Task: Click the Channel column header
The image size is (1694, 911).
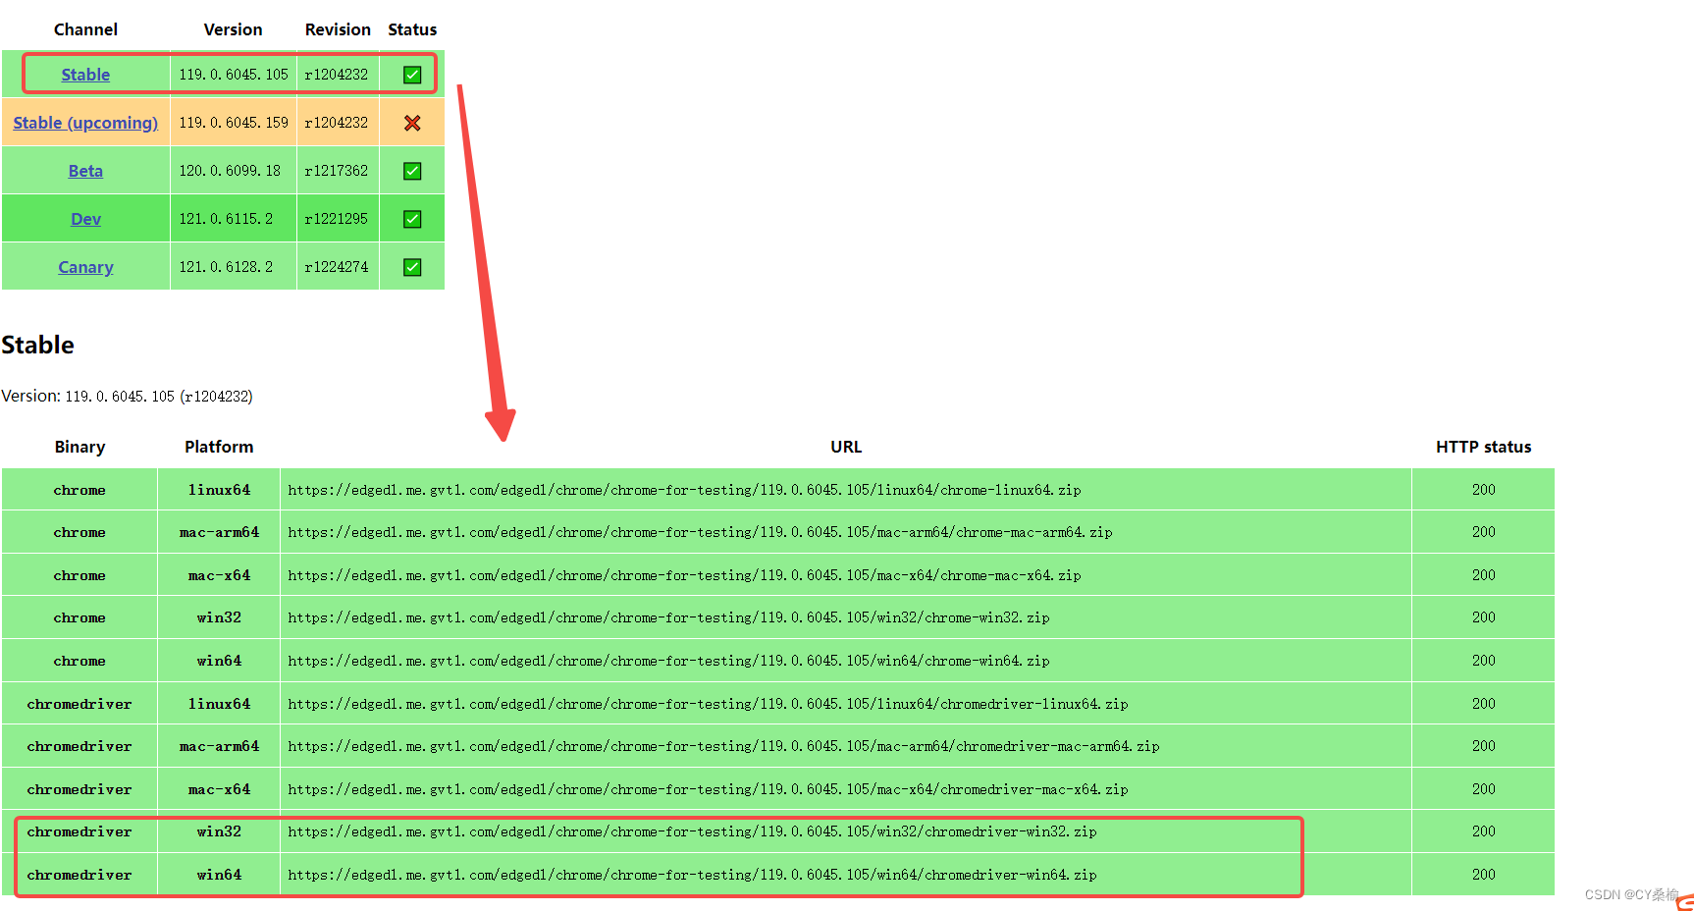Action: 85,29
